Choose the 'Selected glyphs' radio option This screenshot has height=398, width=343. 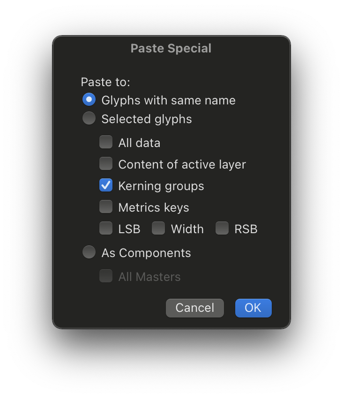[89, 118]
